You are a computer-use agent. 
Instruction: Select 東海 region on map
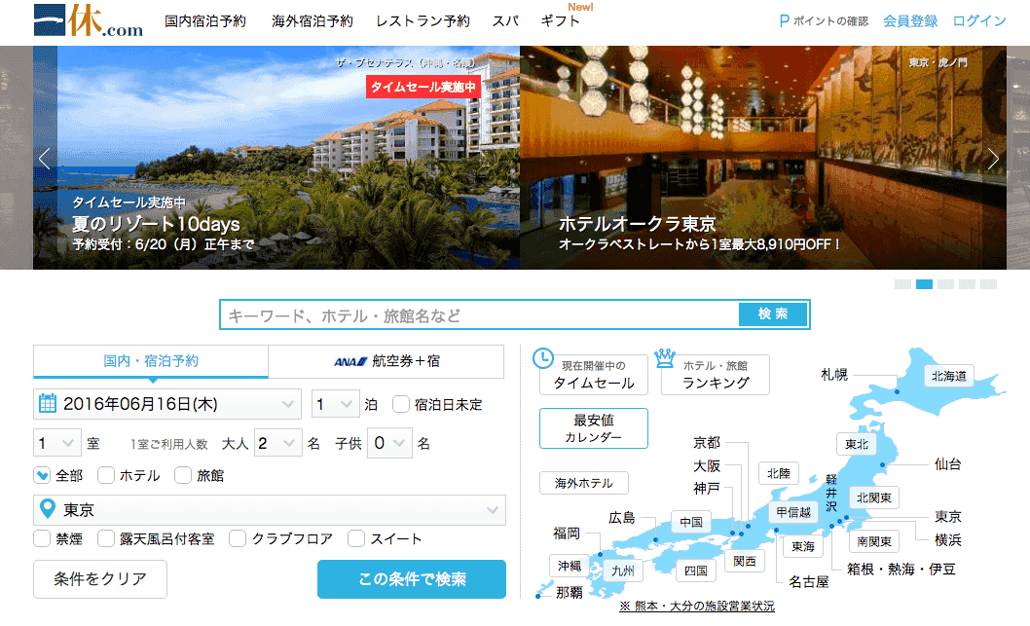tap(803, 546)
